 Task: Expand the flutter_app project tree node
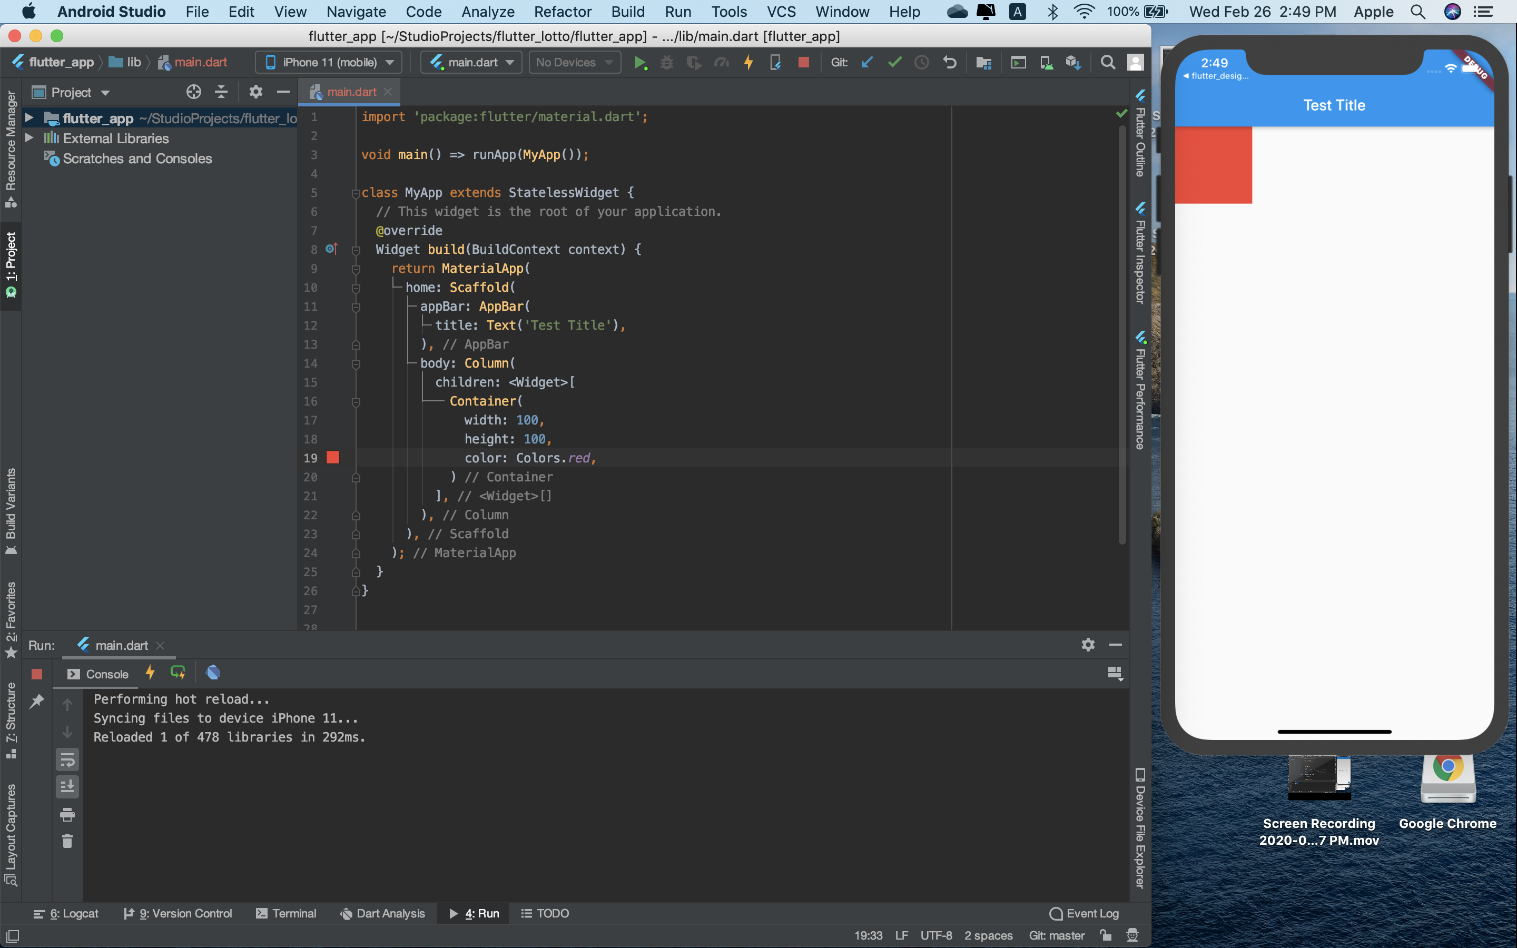(29, 118)
